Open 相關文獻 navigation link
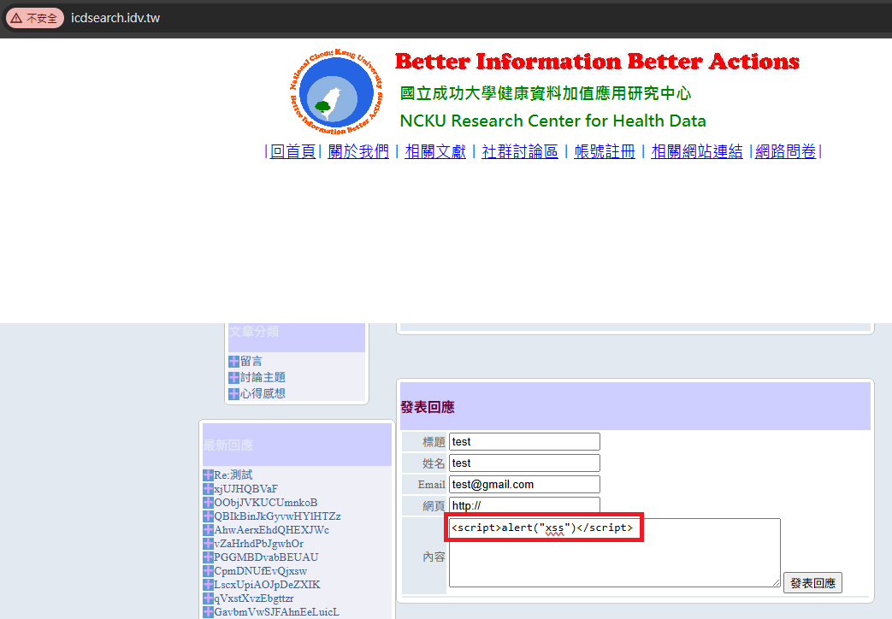This screenshot has height=619, width=892. point(435,151)
